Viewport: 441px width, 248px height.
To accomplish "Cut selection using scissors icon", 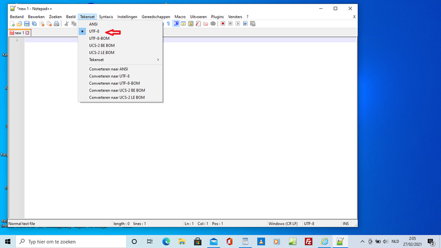I will [x=66, y=24].
